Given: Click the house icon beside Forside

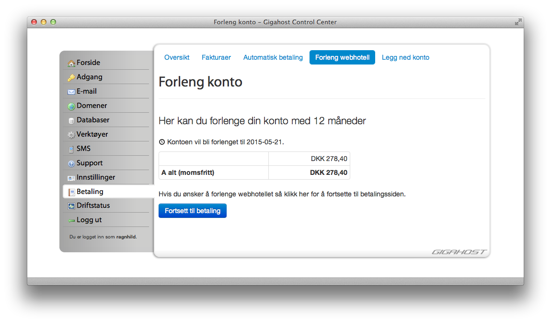Looking at the screenshot, I should (71, 63).
